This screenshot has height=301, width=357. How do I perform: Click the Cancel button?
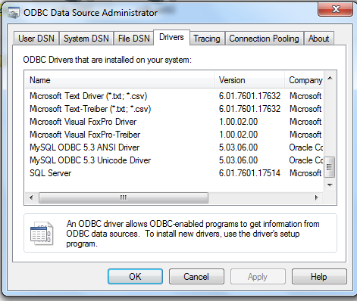pos(196,277)
